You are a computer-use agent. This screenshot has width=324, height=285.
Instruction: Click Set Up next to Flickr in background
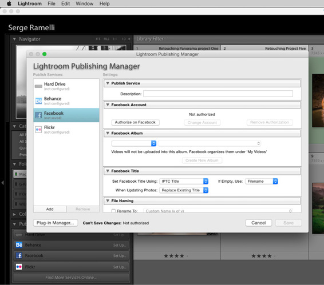coord(120,267)
